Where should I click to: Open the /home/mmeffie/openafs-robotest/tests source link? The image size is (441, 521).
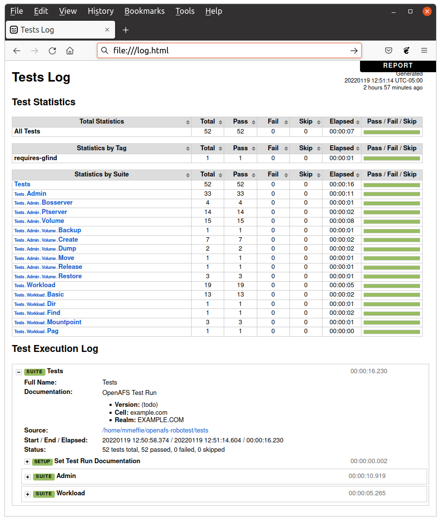[155, 430]
